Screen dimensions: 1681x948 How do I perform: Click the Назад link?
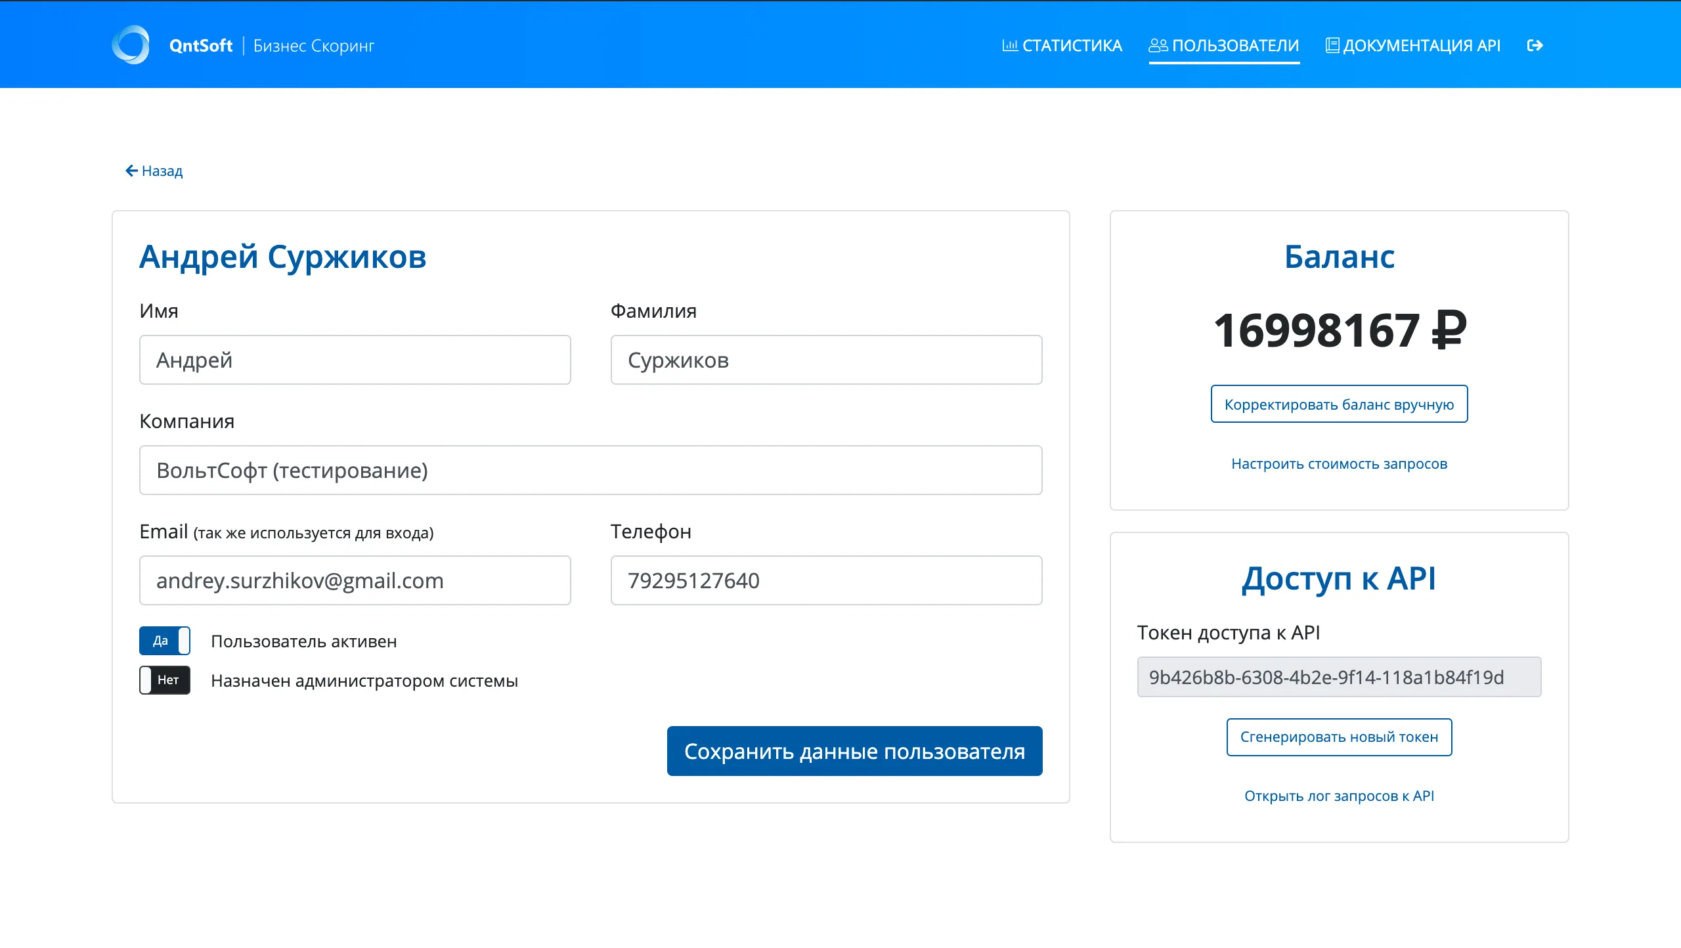pos(161,170)
